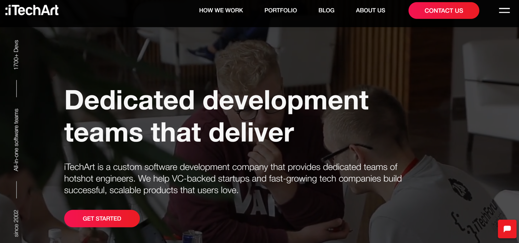Select the vertical since 2002 label
519x243 pixels.
point(16,223)
